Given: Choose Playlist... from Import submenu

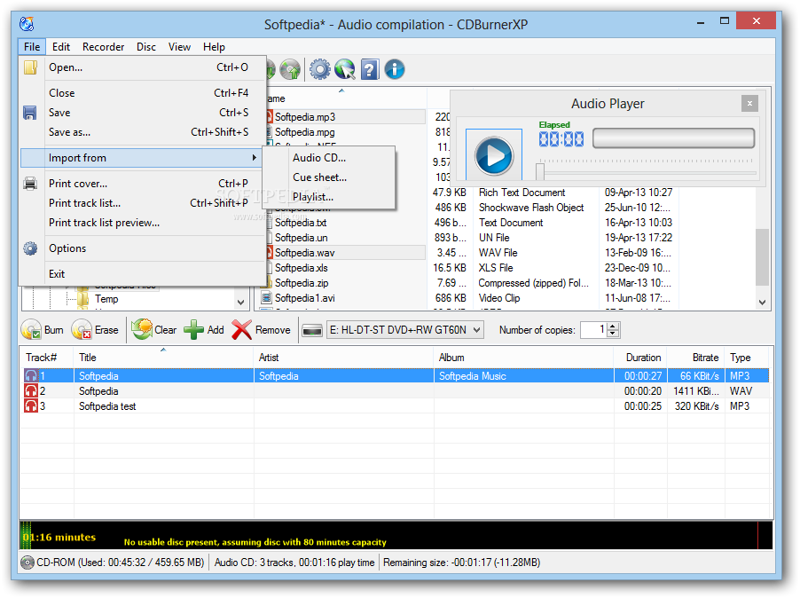Looking at the screenshot, I should (x=329, y=196).
